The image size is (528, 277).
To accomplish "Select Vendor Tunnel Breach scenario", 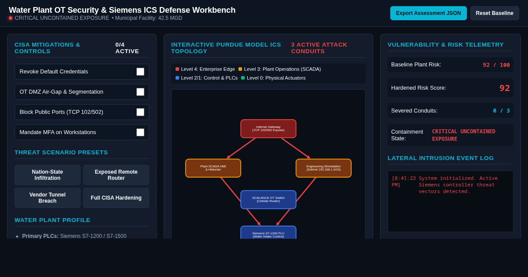I will 48,198.
